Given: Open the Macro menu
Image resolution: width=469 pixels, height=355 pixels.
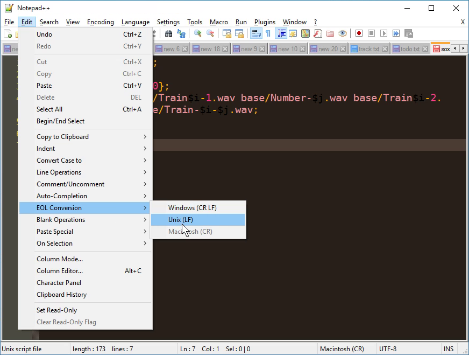Looking at the screenshot, I should 219,22.
